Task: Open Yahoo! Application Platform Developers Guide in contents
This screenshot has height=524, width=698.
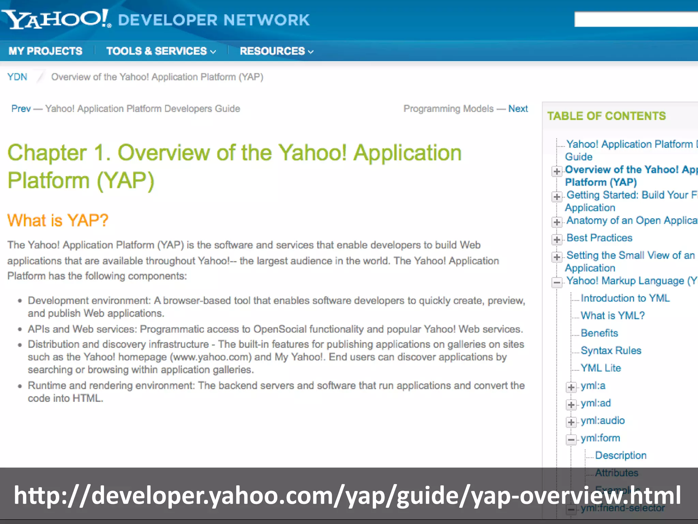Action: pyautogui.click(x=632, y=150)
